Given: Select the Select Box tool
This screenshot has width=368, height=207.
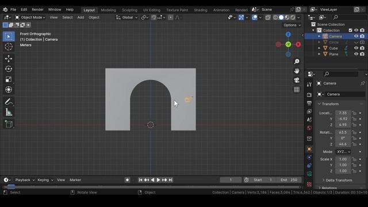Looking at the screenshot, I should (9, 37).
